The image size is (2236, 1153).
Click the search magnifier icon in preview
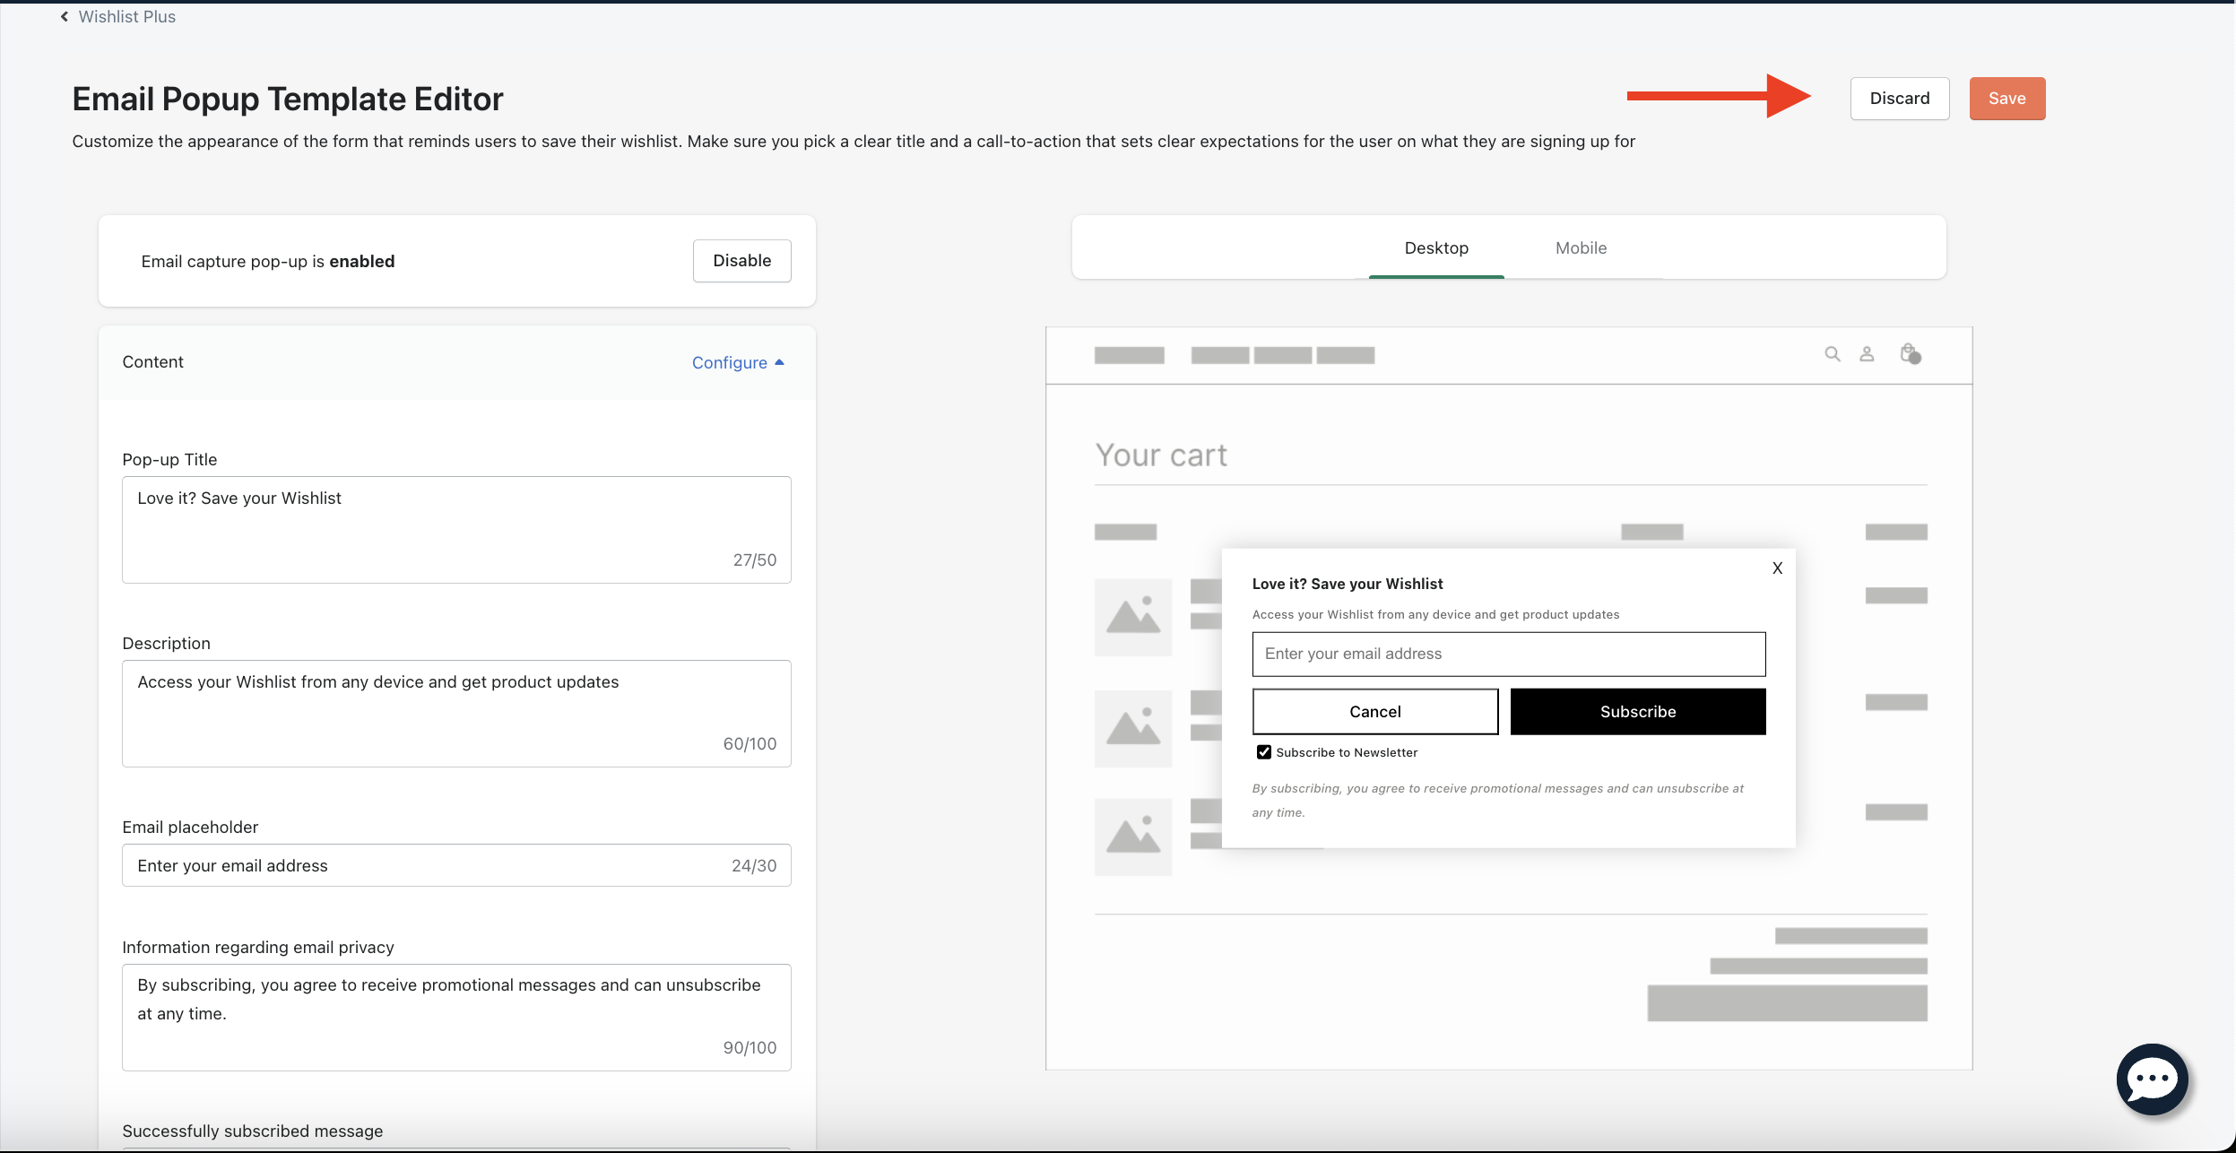coord(1833,354)
